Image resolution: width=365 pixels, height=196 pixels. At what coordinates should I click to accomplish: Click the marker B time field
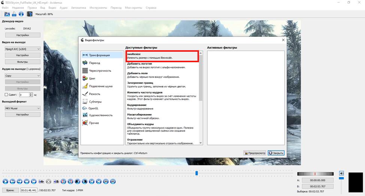(x=317, y=187)
